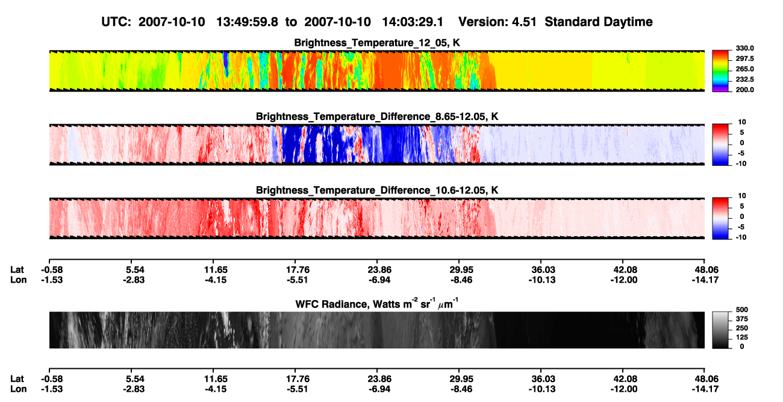Click the 48.06 latitude label in the upper axis

tap(704, 269)
